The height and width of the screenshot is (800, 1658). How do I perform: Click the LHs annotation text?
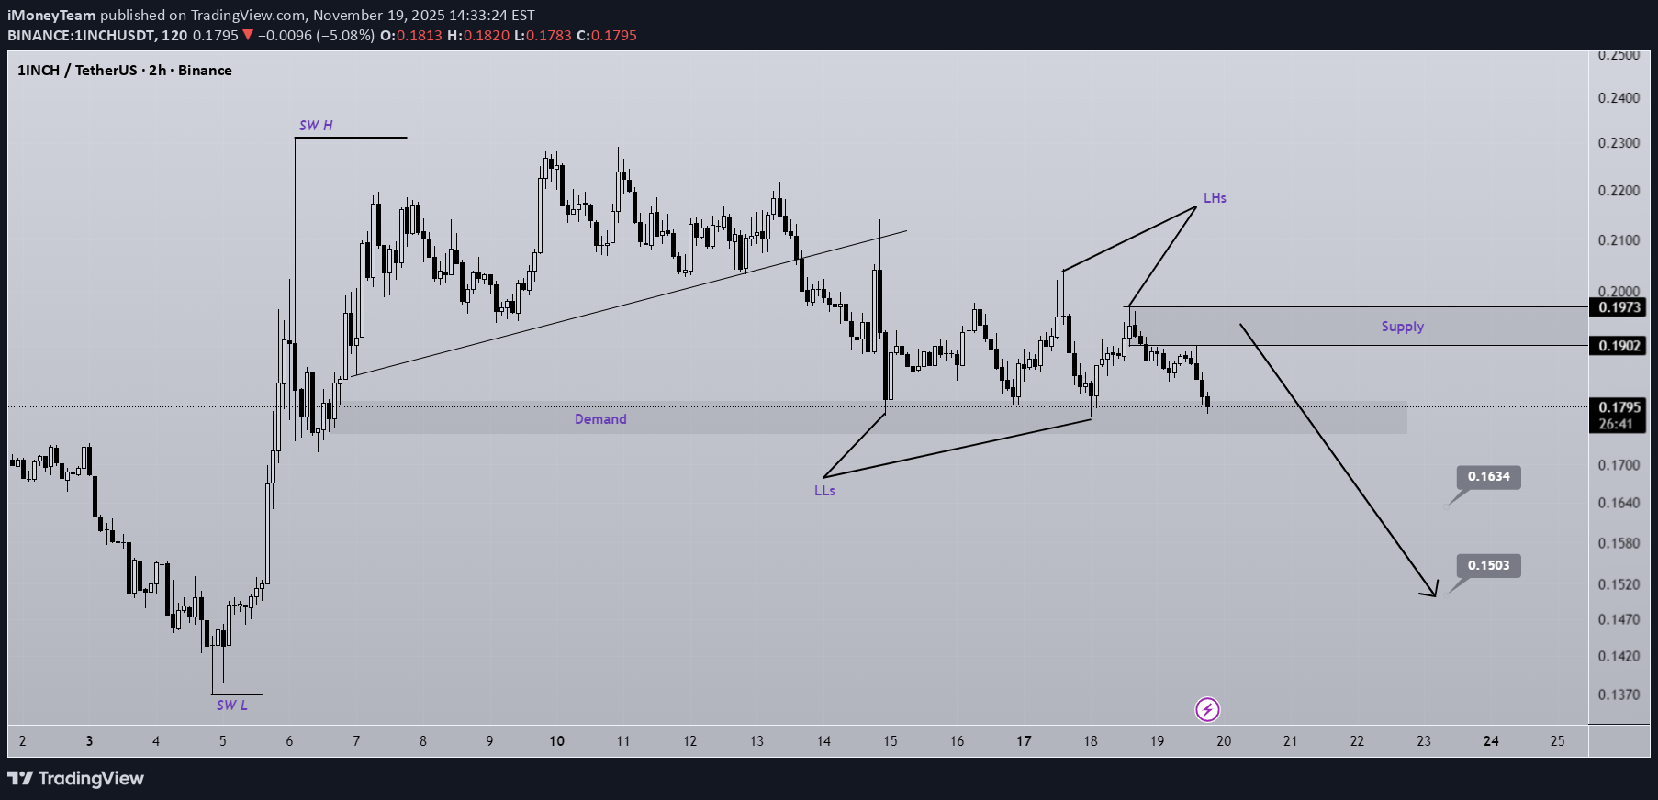(x=1215, y=198)
